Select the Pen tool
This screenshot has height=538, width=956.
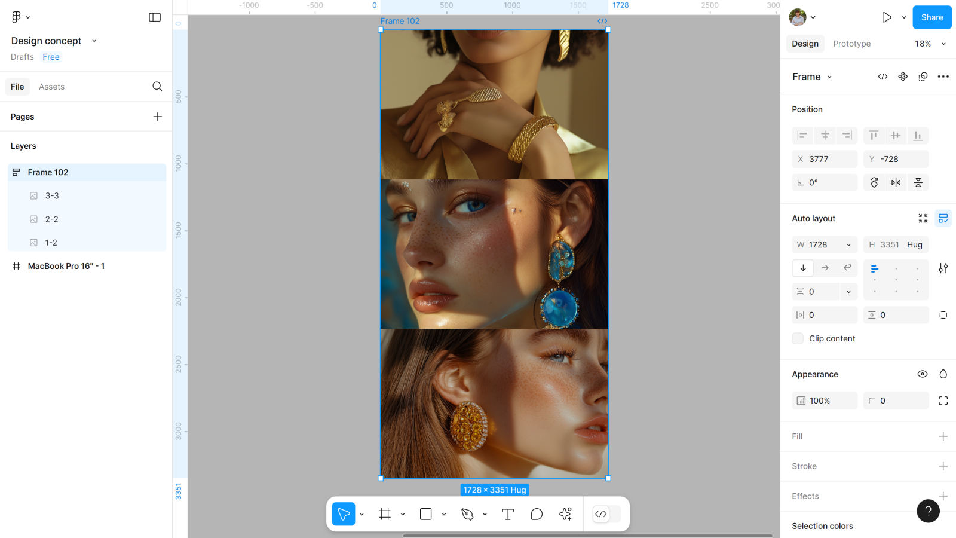pyautogui.click(x=467, y=514)
